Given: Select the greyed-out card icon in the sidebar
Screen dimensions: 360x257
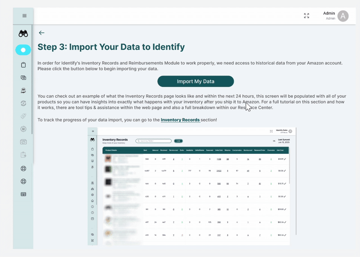Looking at the screenshot, I should (23, 142).
